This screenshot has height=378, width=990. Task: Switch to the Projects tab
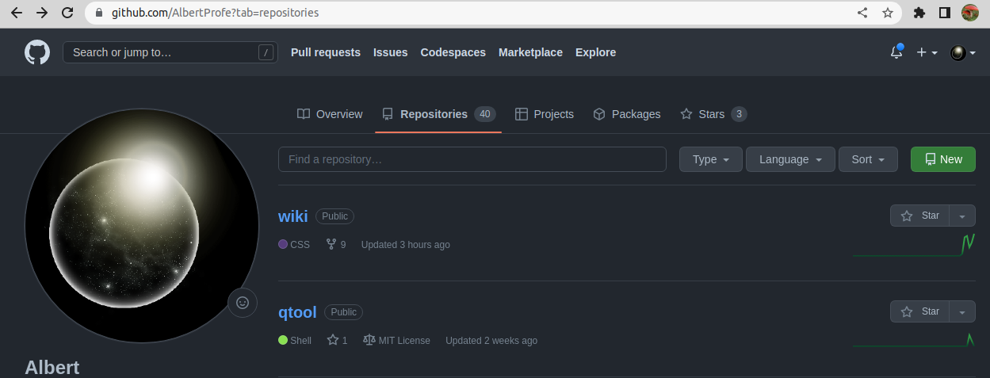[x=545, y=114]
